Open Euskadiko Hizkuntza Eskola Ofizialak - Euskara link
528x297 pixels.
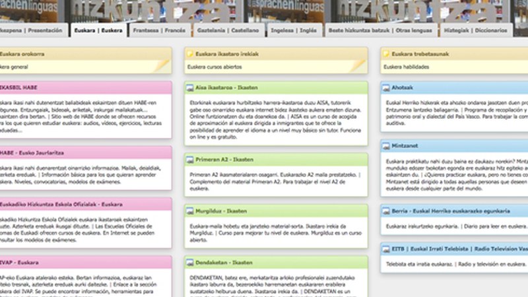point(61,205)
